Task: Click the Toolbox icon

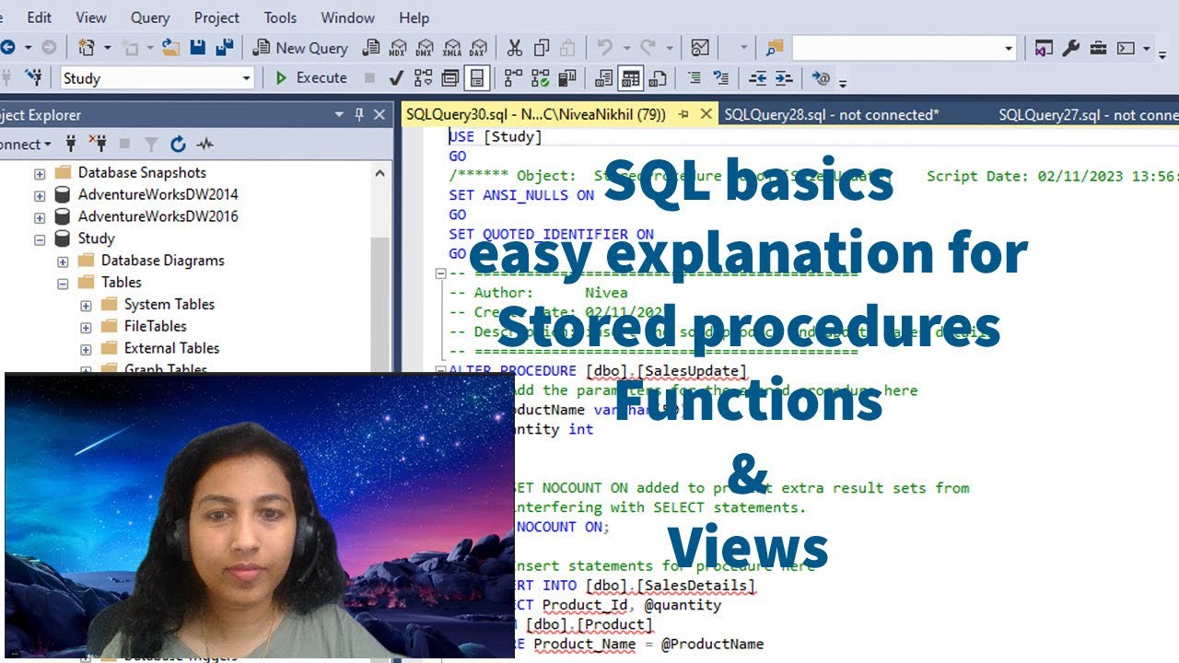Action: point(1098,48)
